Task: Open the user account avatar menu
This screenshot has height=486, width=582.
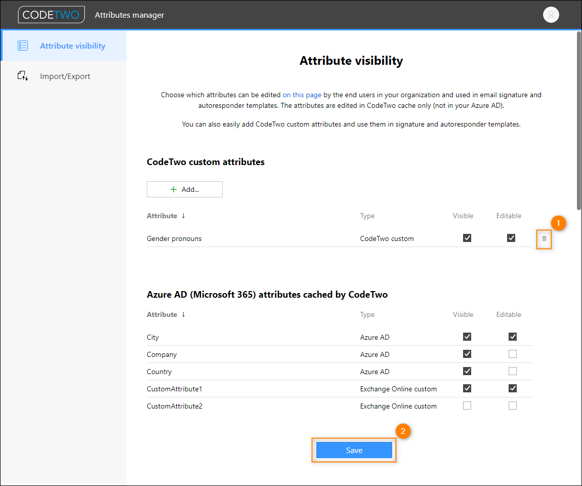Action: click(551, 15)
